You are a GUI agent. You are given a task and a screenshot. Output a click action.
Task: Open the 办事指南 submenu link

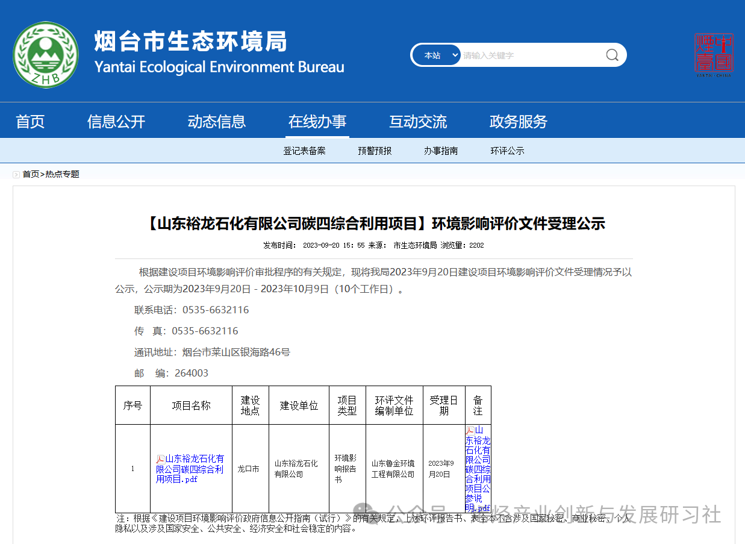(x=441, y=151)
